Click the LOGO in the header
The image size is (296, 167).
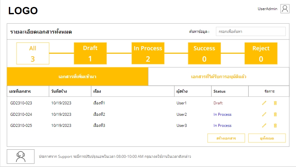point(23,10)
